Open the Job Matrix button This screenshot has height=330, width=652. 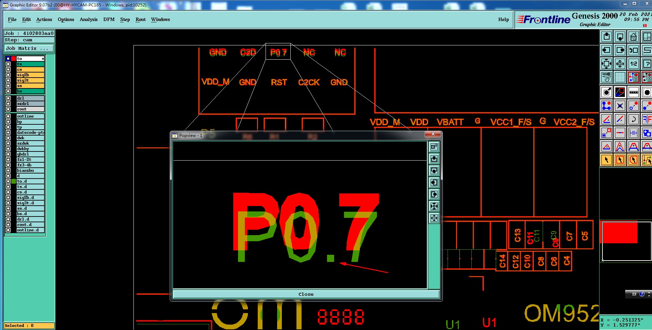click(x=29, y=48)
